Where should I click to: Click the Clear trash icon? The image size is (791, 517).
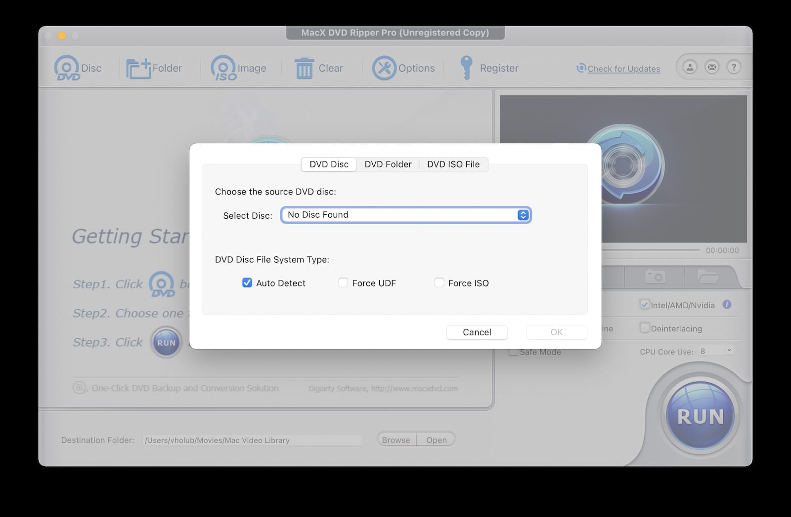point(304,68)
